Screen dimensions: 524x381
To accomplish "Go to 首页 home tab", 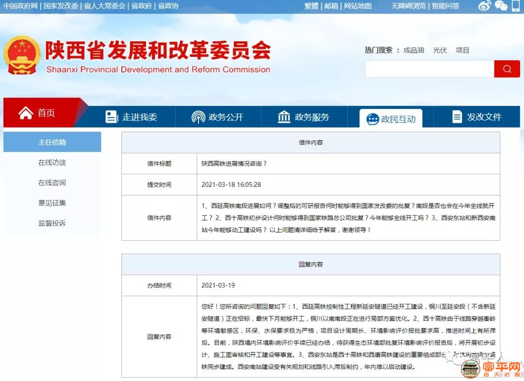I will (x=42, y=113).
